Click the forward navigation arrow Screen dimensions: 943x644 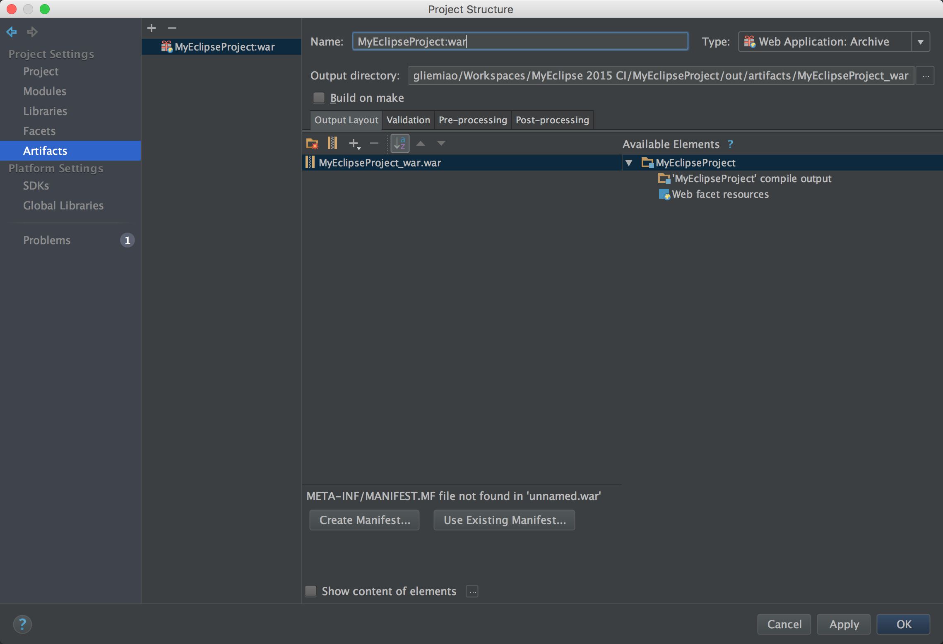(32, 31)
